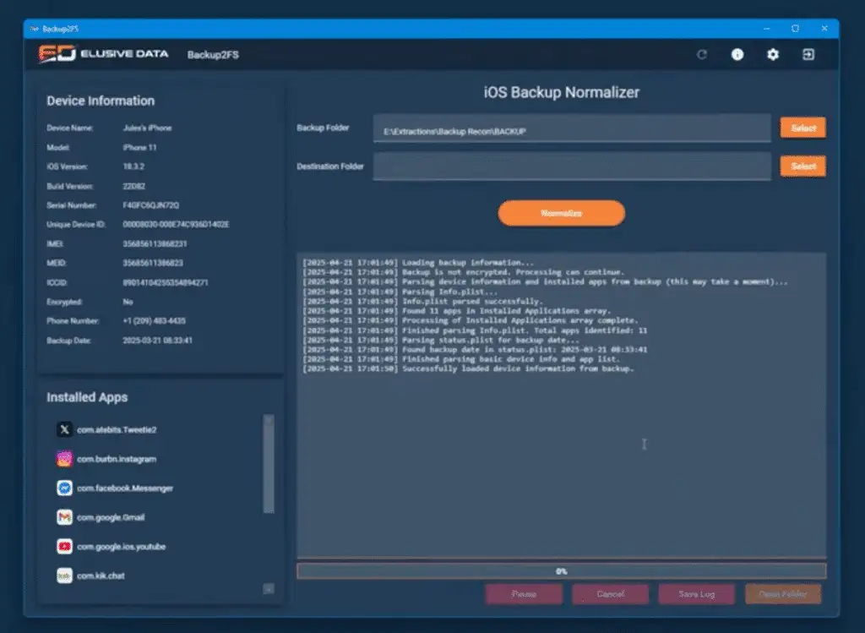Viewport: 865px width, 633px height.
Task: Click Select next to Backup Folder
Action: pos(802,128)
